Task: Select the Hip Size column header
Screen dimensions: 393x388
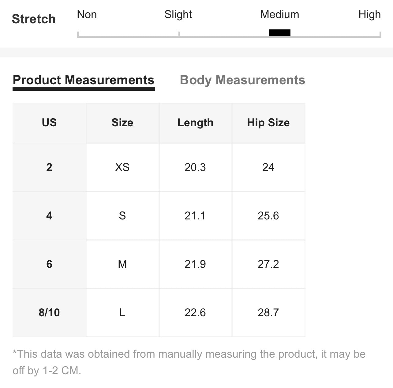Action: (x=268, y=123)
